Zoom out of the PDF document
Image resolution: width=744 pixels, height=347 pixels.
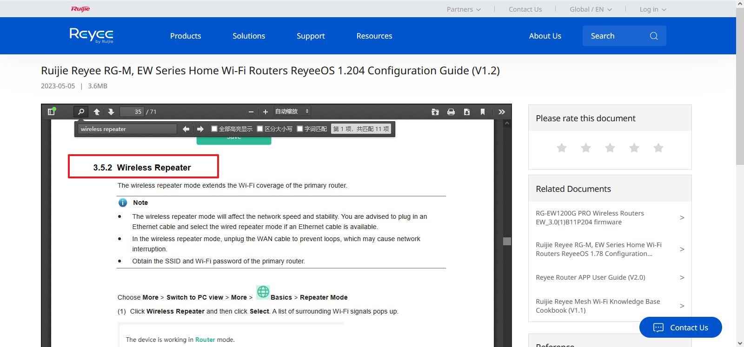click(x=251, y=111)
